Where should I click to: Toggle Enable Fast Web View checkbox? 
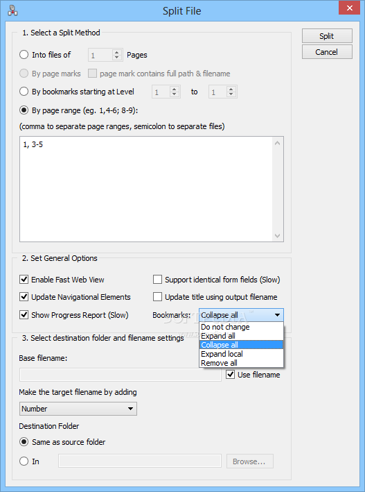(x=24, y=279)
